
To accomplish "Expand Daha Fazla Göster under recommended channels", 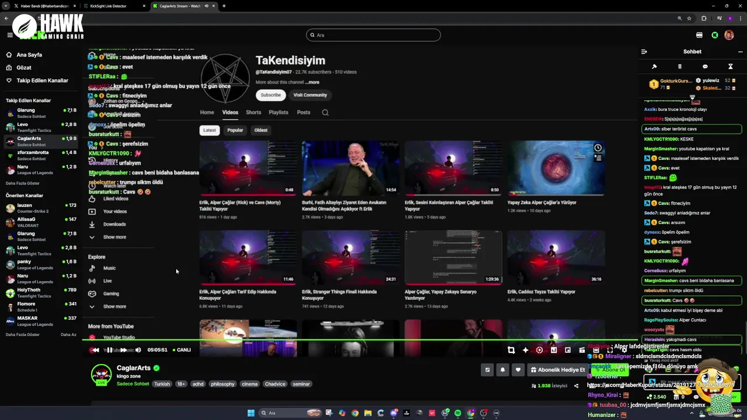I will (x=23, y=334).
